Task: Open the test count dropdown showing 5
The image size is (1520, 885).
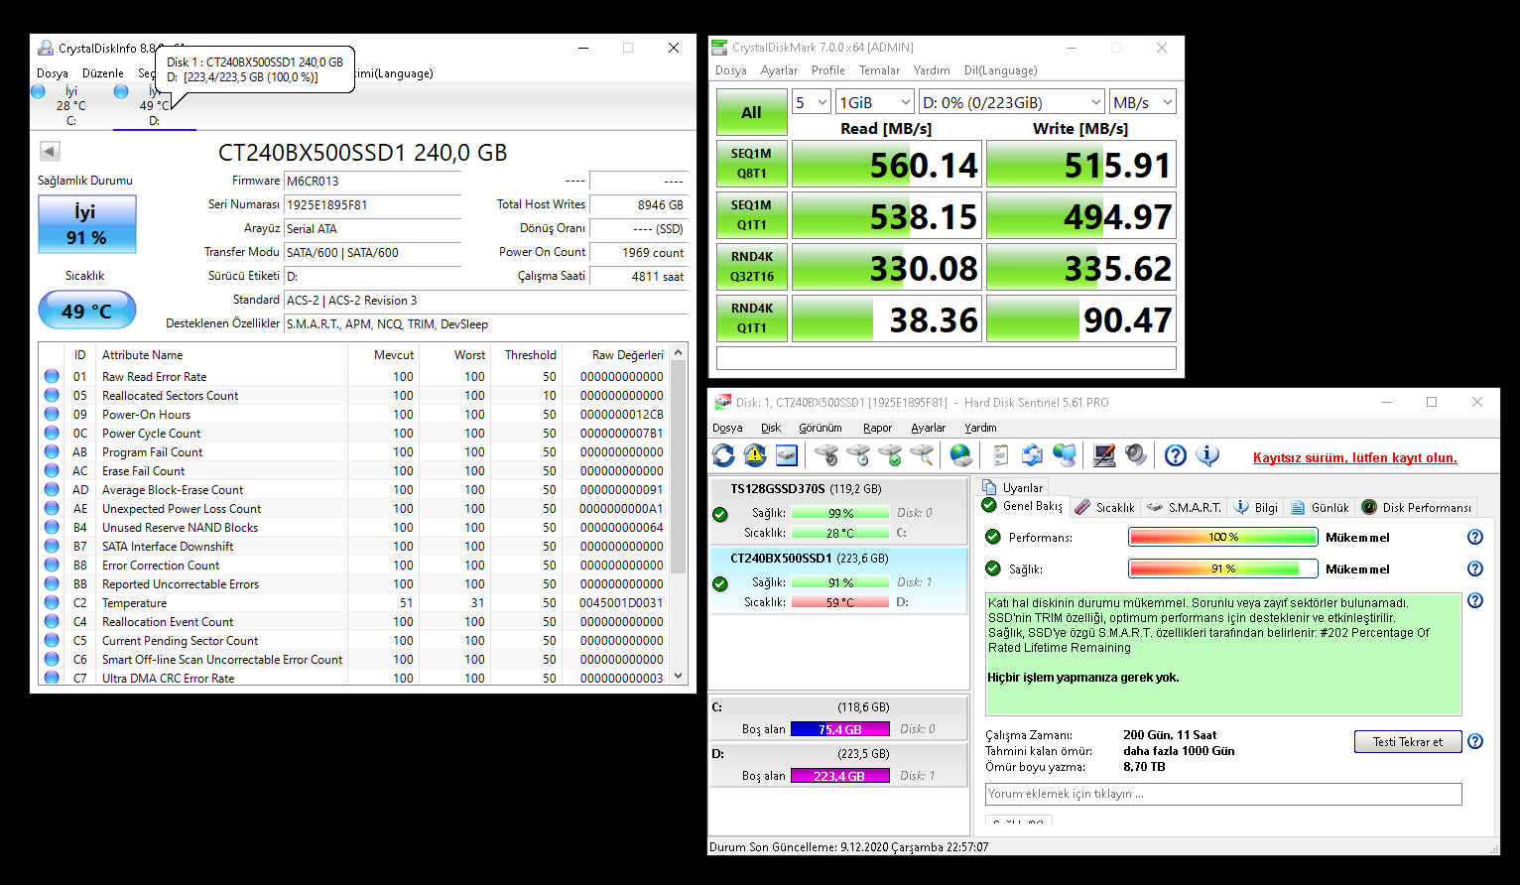Action: [811, 102]
